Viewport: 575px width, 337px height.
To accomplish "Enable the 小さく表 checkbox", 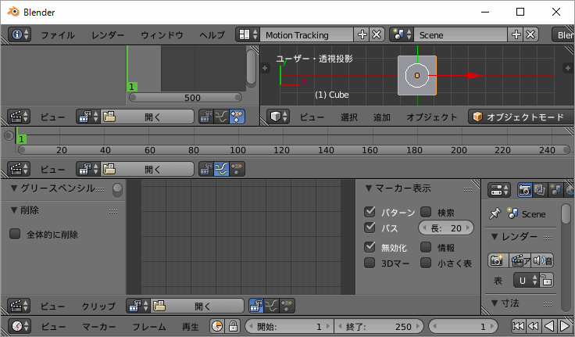I will 425,263.
